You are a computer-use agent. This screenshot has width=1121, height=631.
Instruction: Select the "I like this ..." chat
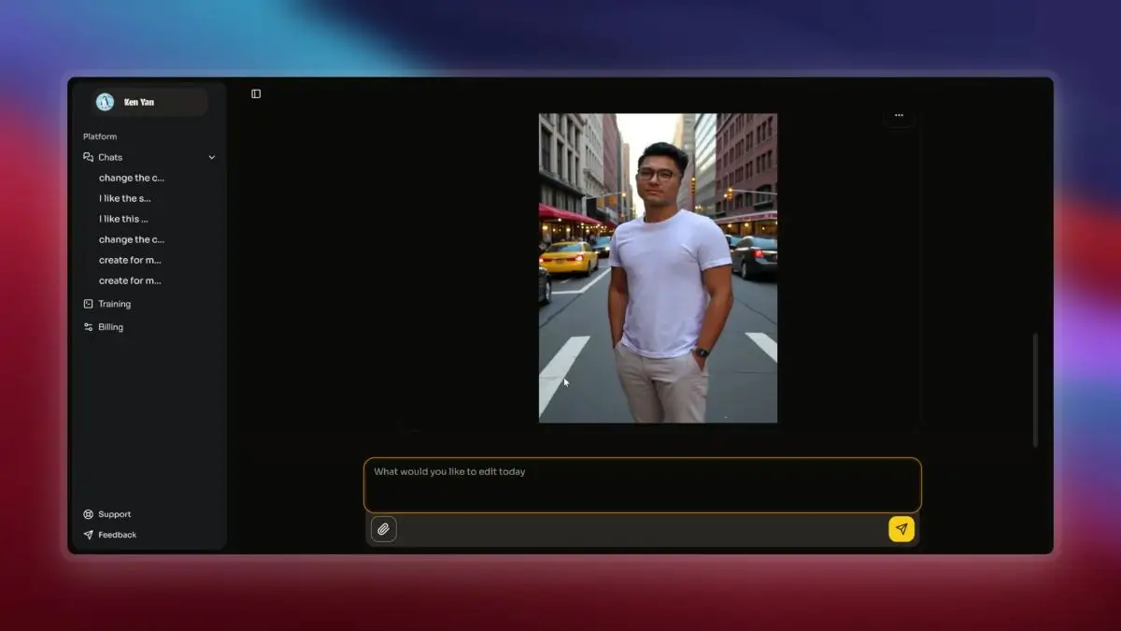tap(123, 219)
